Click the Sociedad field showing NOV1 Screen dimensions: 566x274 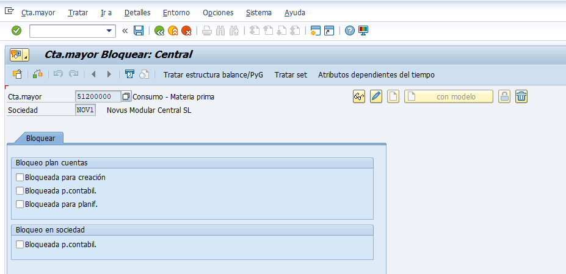(85, 110)
